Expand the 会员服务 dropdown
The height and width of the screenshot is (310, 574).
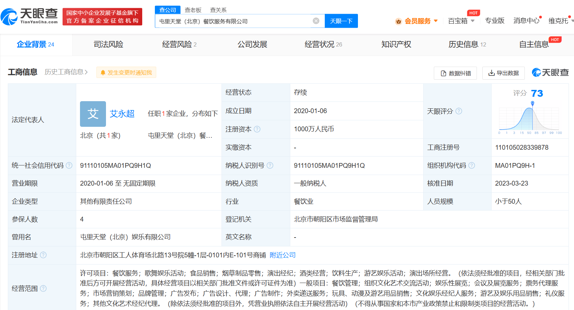[x=436, y=21]
